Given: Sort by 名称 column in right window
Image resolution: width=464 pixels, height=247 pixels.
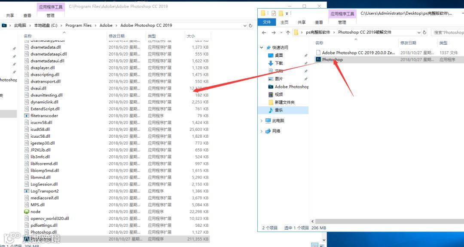Looking at the screenshot, I should coord(319,43).
